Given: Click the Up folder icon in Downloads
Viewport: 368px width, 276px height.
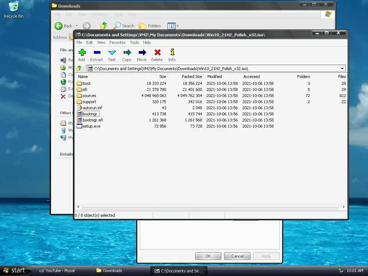Looking at the screenshot, I should tap(104, 26).
